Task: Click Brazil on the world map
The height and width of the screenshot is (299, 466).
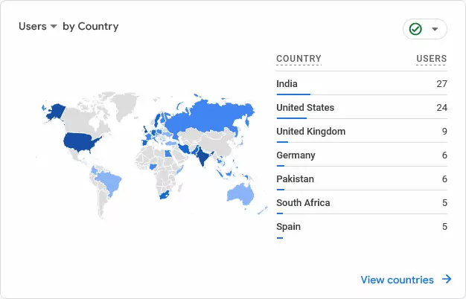Action: pyautogui.click(x=110, y=181)
